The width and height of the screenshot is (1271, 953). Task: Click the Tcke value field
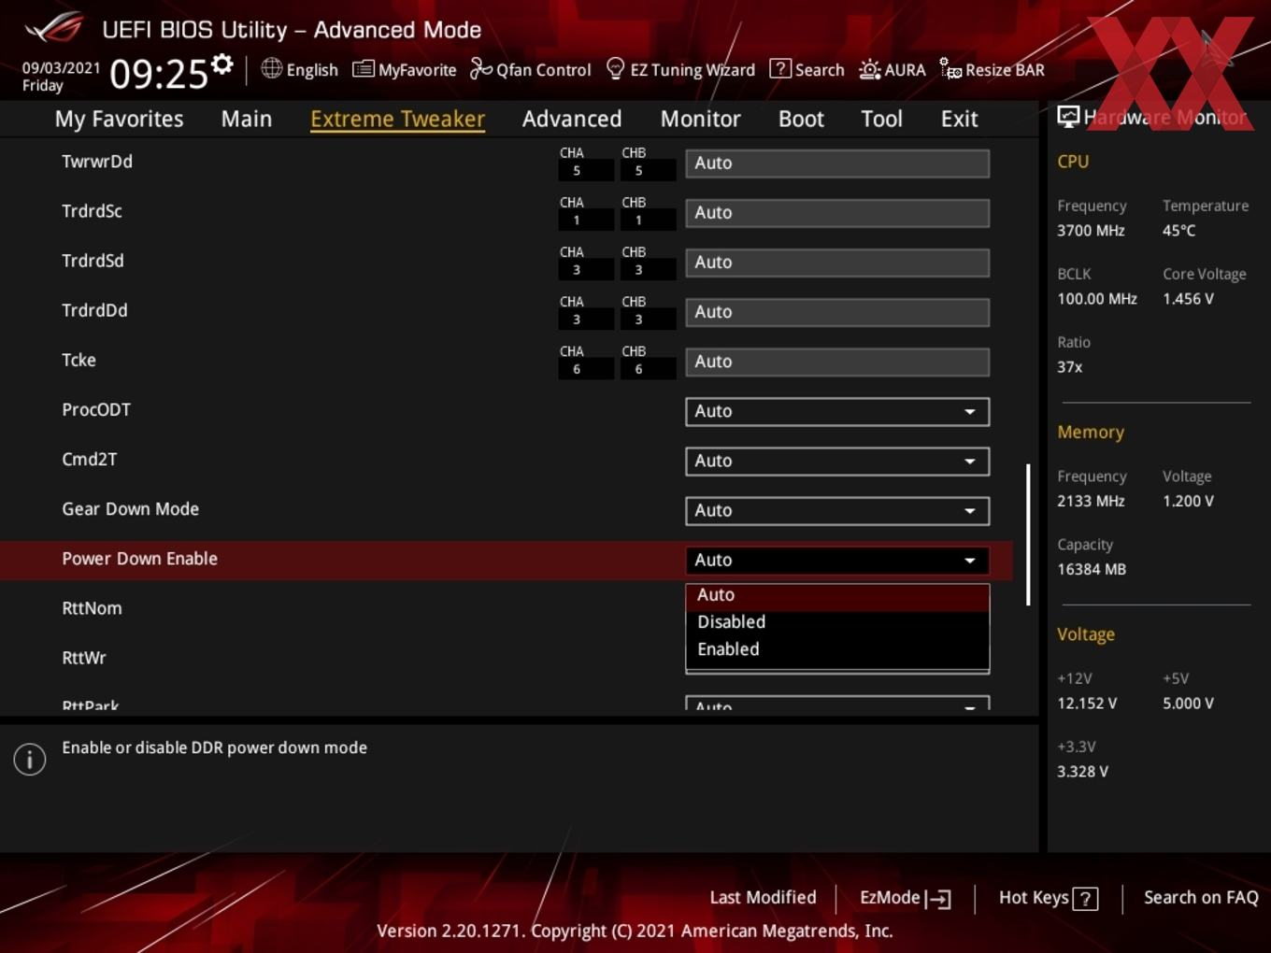pyautogui.click(x=837, y=361)
